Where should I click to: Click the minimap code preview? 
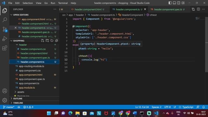(x=198, y=18)
